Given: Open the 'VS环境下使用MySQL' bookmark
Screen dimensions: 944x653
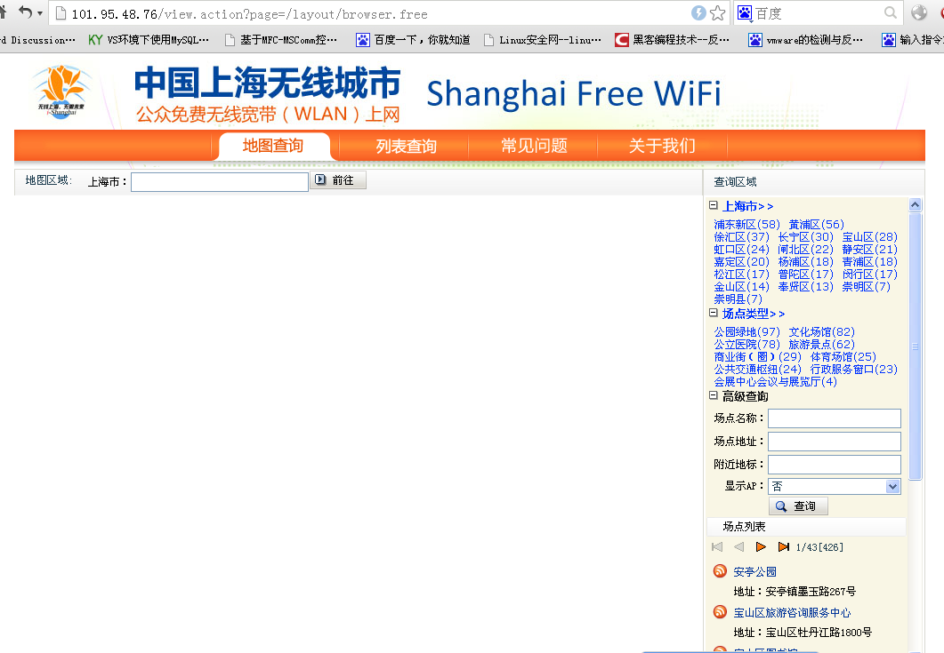Looking at the screenshot, I should click(x=149, y=40).
